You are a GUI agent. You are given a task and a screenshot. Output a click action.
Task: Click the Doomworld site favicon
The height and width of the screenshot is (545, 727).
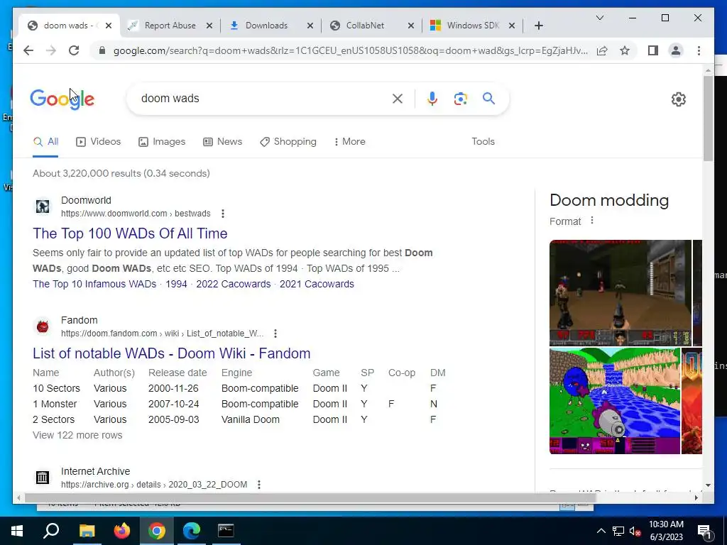pyautogui.click(x=43, y=207)
